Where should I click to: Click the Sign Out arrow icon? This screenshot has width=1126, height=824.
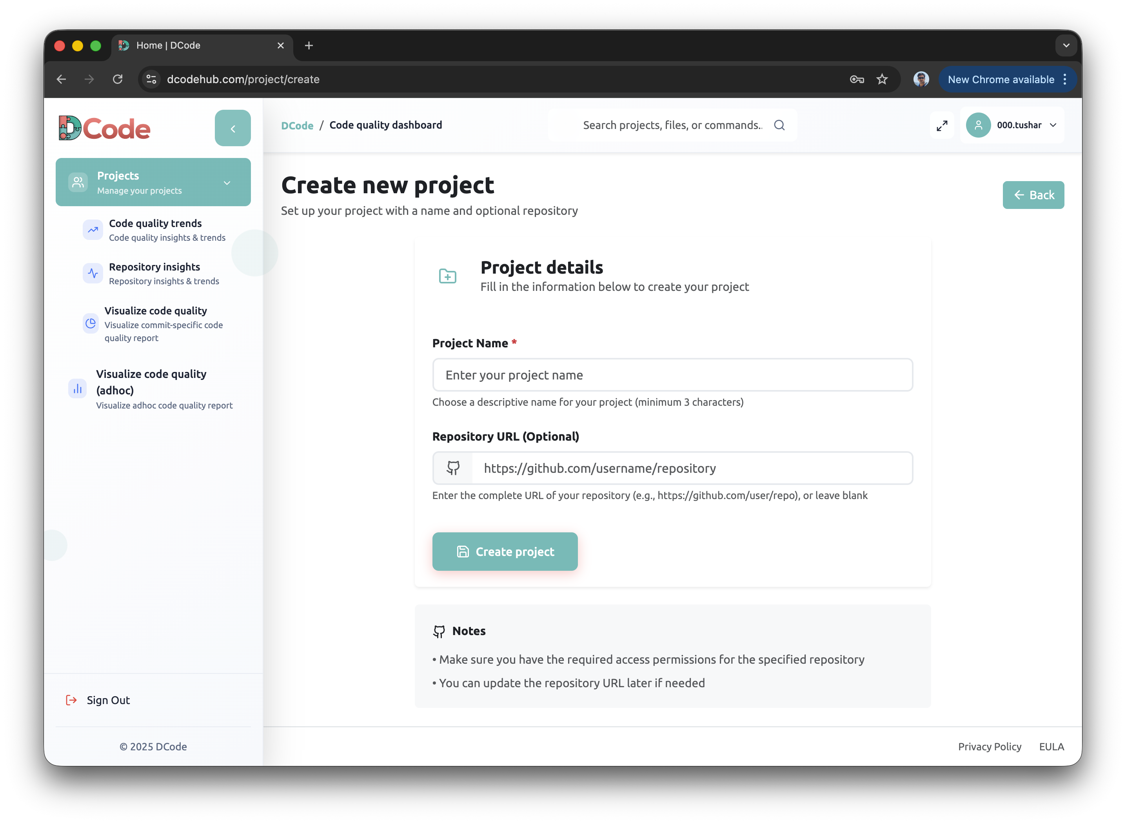(71, 700)
